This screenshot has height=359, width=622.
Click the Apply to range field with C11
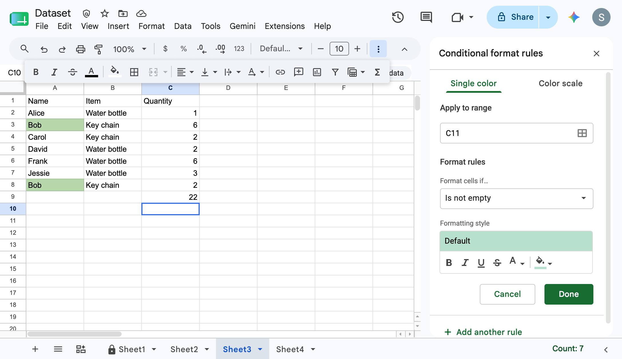click(x=516, y=133)
